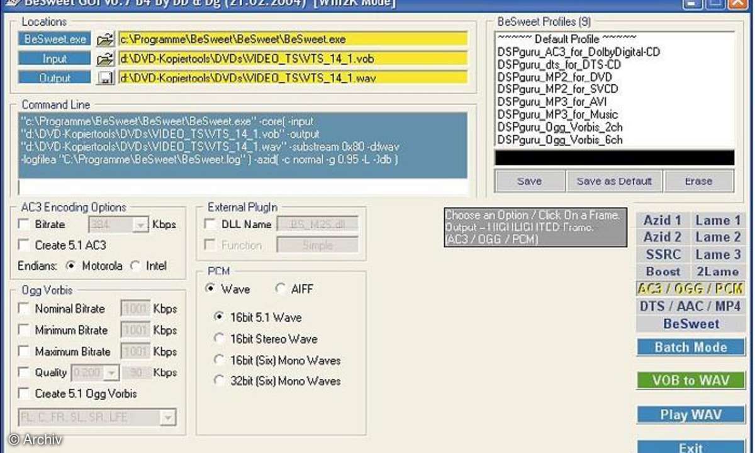Select the AIFF PCM radio button
755x453 pixels.
point(280,289)
